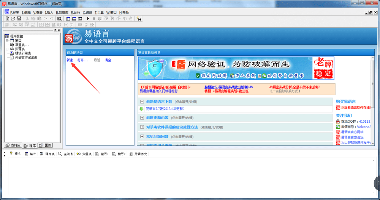Image resolution: width=380 pixels, height=200 pixels.
Task: Click the binoculars help search icon
Action: tap(139, 19)
